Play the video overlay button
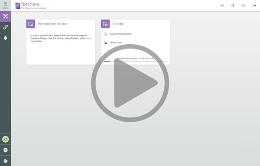The height and width of the screenshot is (166, 260). click(x=130, y=83)
